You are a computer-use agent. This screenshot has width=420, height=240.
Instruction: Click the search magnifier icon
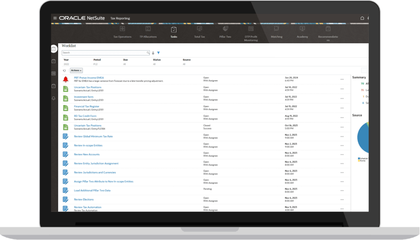[x=147, y=53]
